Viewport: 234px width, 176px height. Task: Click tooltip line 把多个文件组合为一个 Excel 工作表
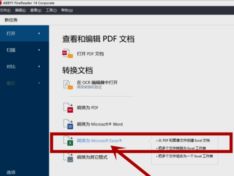click(x=184, y=156)
